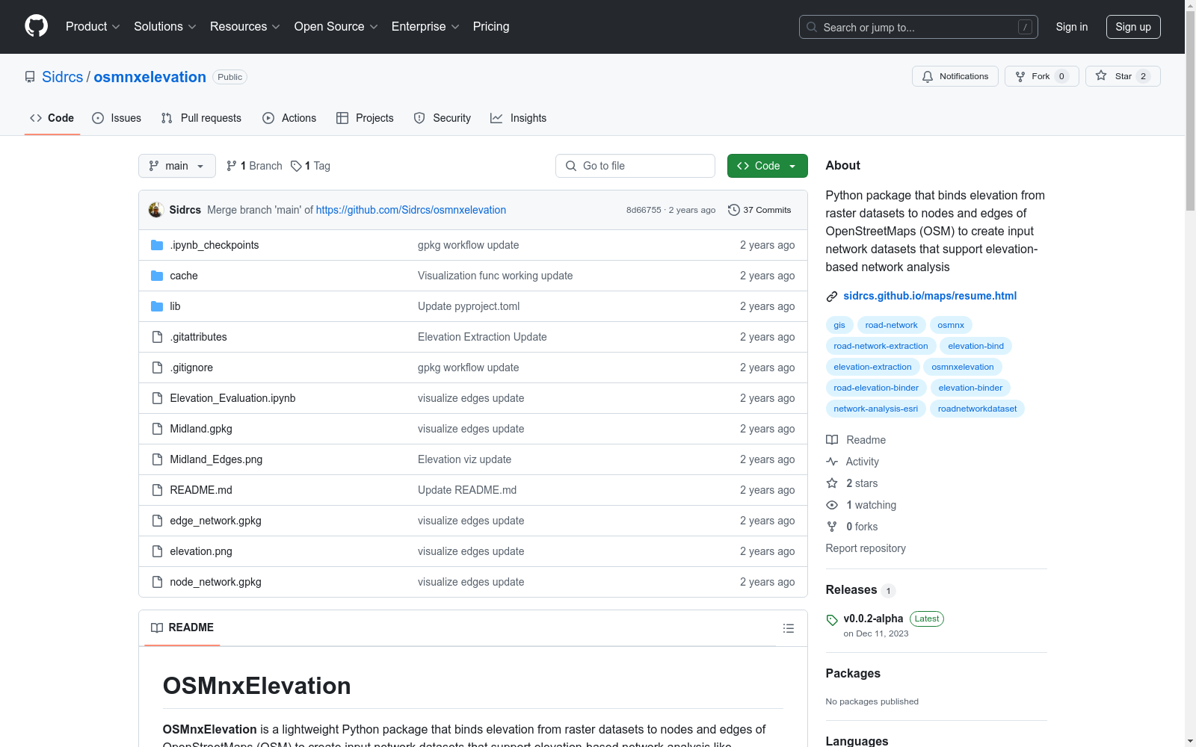Open the README outline list icon

coord(788,628)
